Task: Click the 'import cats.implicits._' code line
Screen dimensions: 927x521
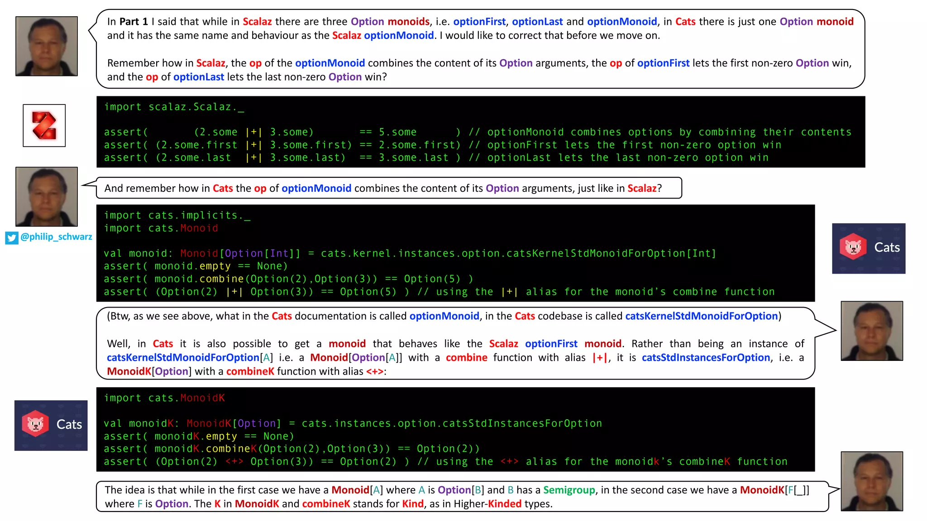Action: [177, 215]
